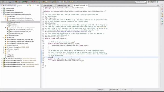164x92 pixels.
Task: Click 'return new NoDuplicatesVideoRepository()' line
Action: (x=68, y=61)
